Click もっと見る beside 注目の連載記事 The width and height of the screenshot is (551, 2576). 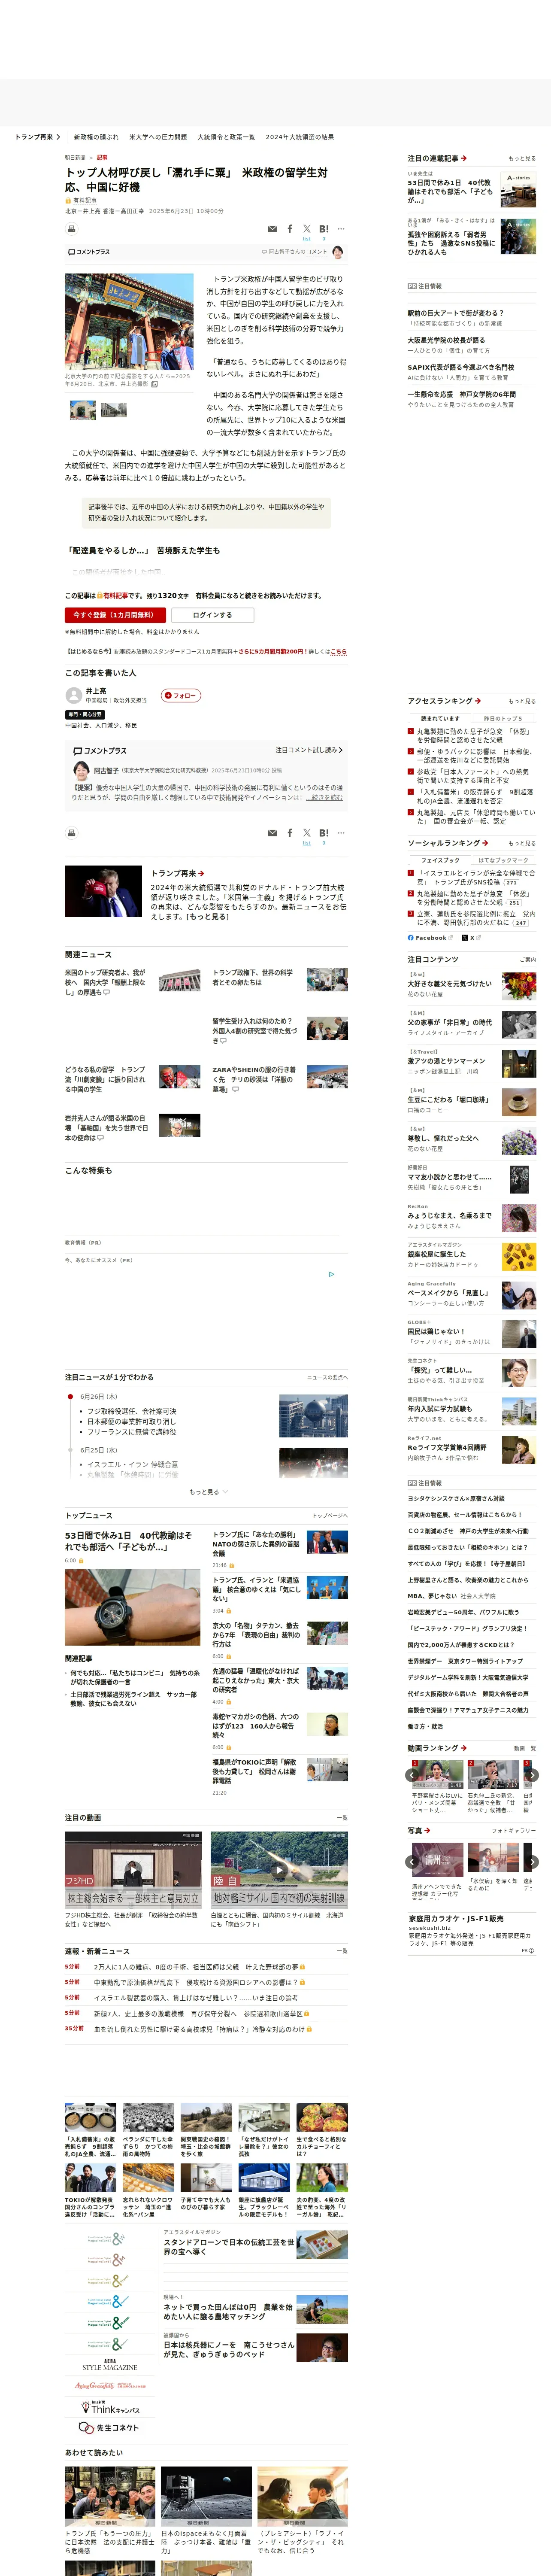[x=522, y=158]
